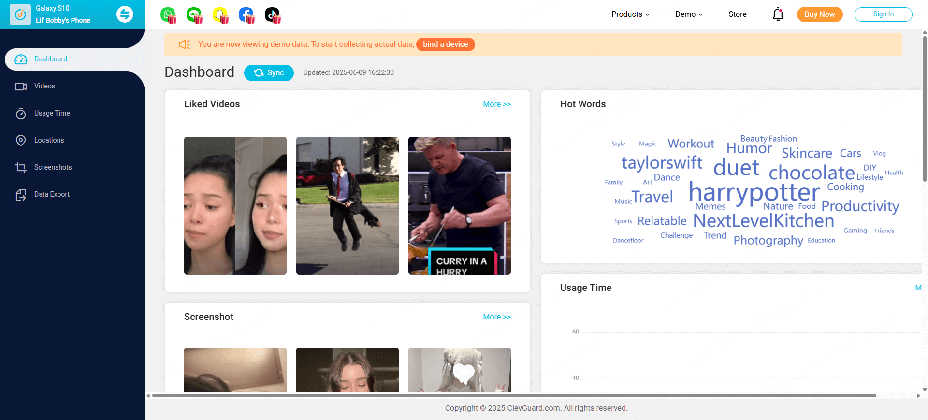This screenshot has width=928, height=420.
Task: Click the hot word NextLevelKitchen
Action: click(764, 221)
